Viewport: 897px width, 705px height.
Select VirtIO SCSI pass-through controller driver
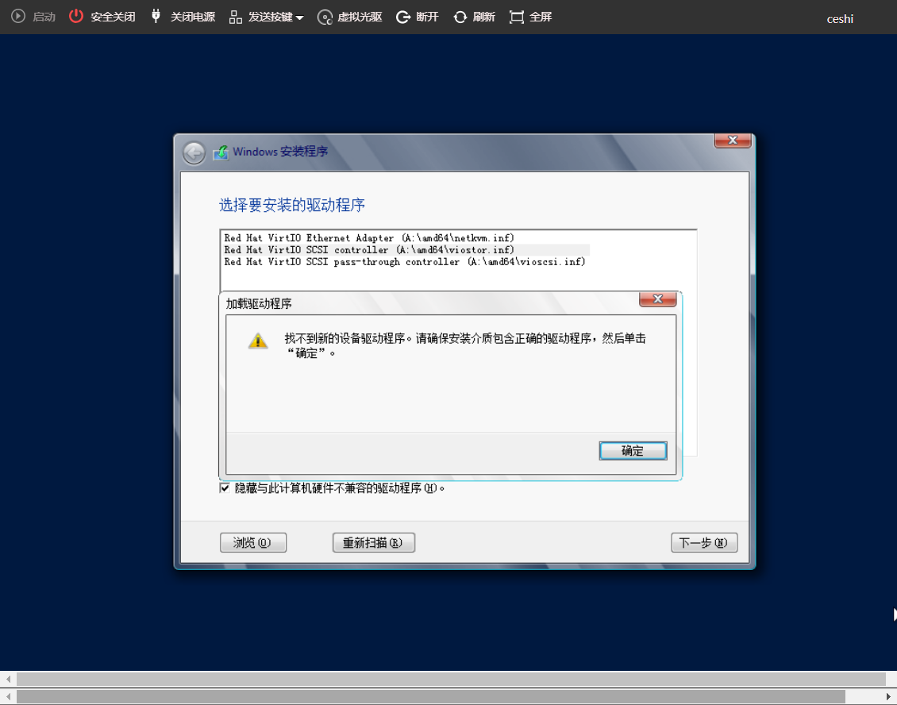405,262
